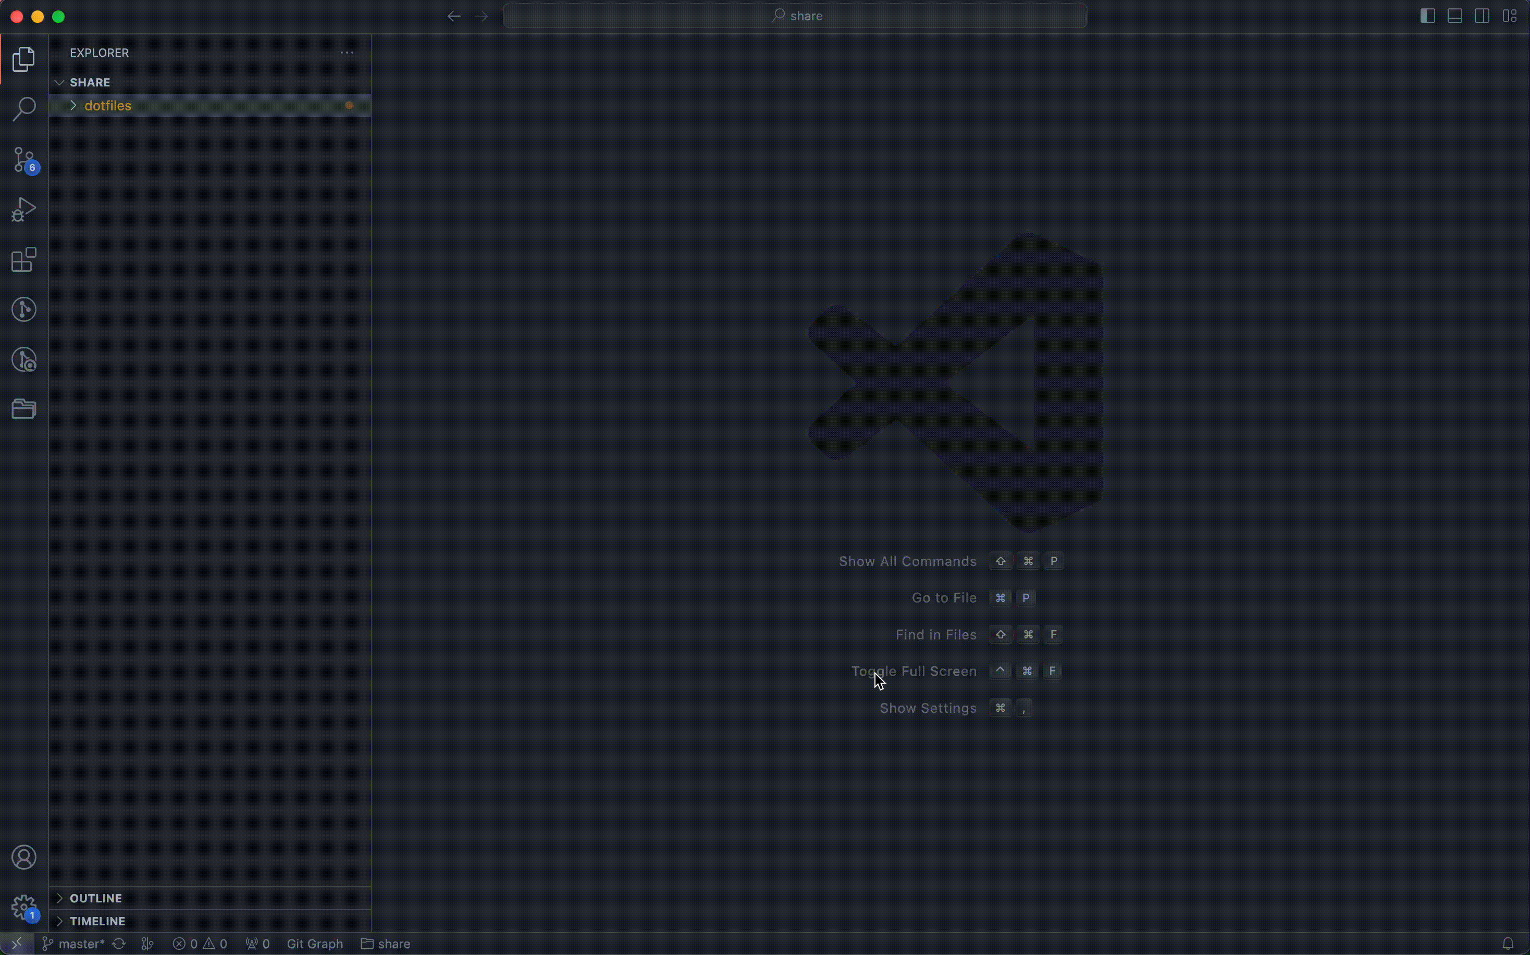
Task: Open Problems via errors and warnings count
Action: tap(200, 944)
